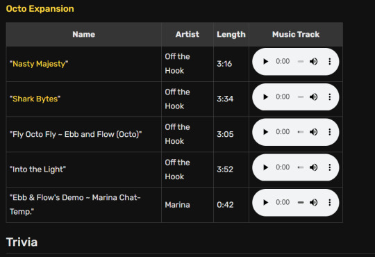This screenshot has height=257, width=375.
Task: Click the Name column header
Action: tap(84, 35)
